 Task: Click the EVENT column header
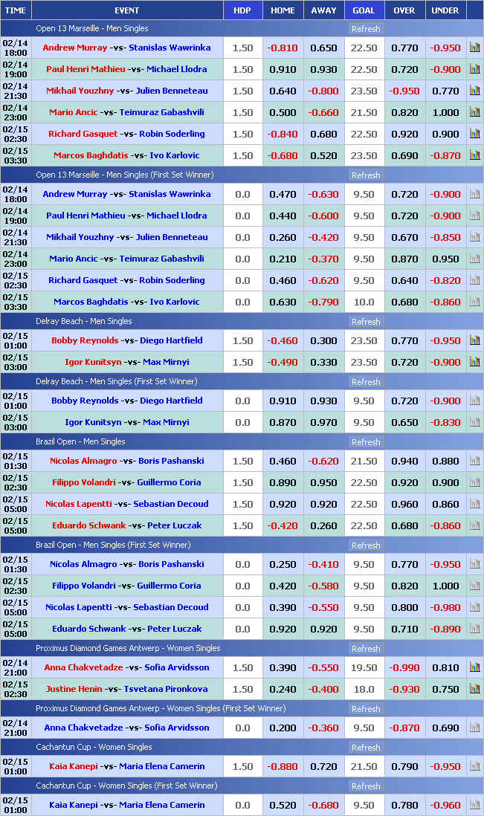coord(126,10)
